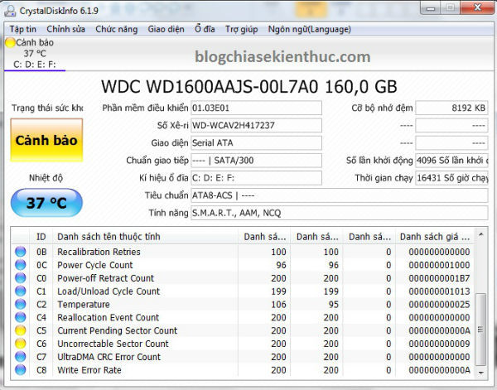Click the 37 °C temperature button
This screenshot has width=497, height=390.
(x=46, y=203)
